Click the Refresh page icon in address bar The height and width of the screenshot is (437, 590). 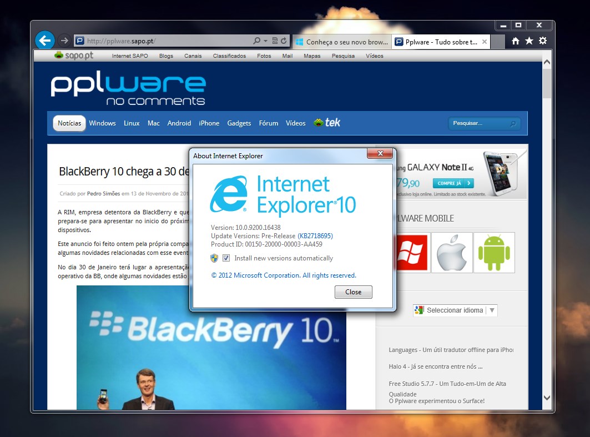click(284, 41)
